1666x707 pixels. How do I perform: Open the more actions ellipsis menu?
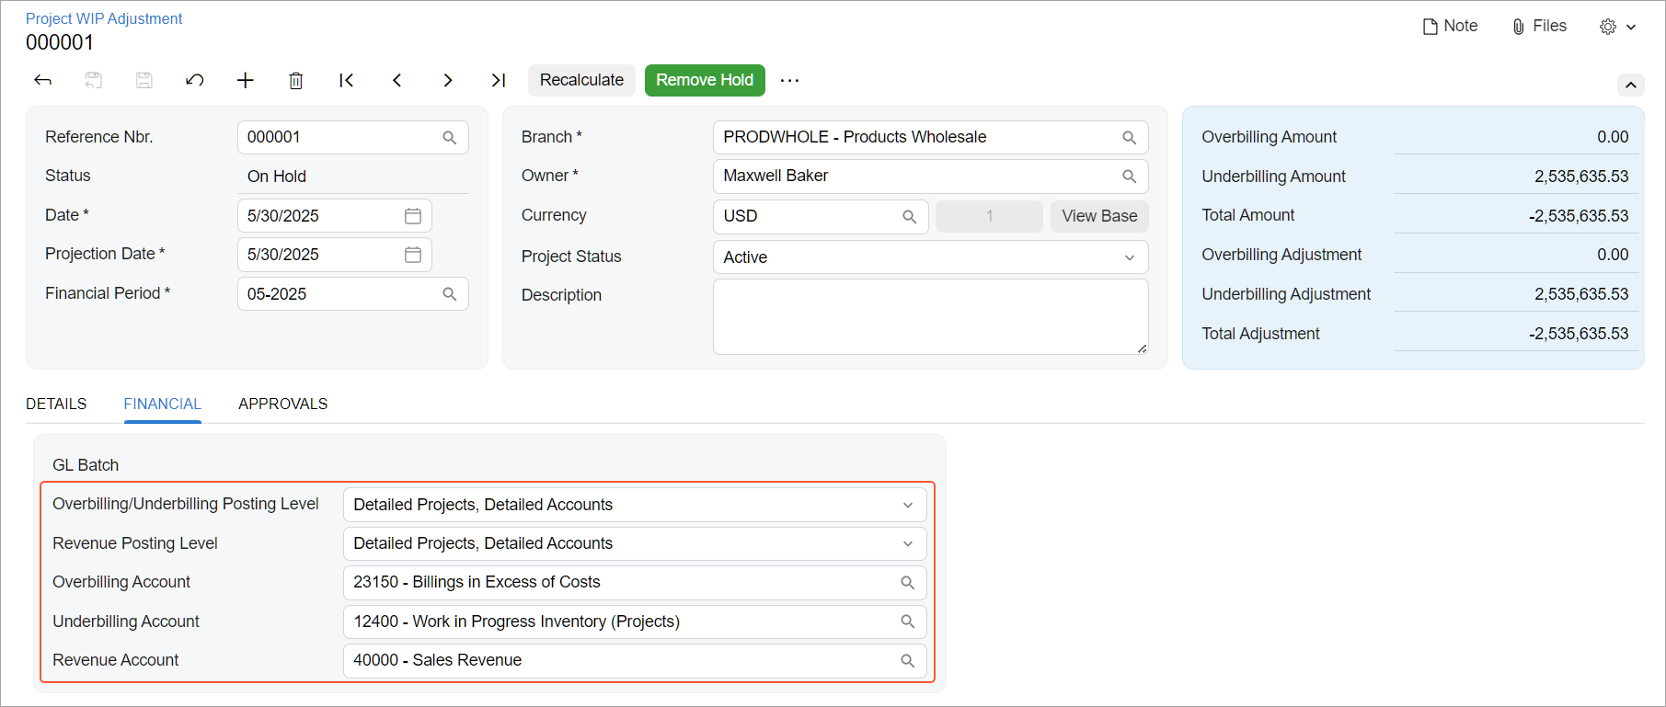point(789,80)
